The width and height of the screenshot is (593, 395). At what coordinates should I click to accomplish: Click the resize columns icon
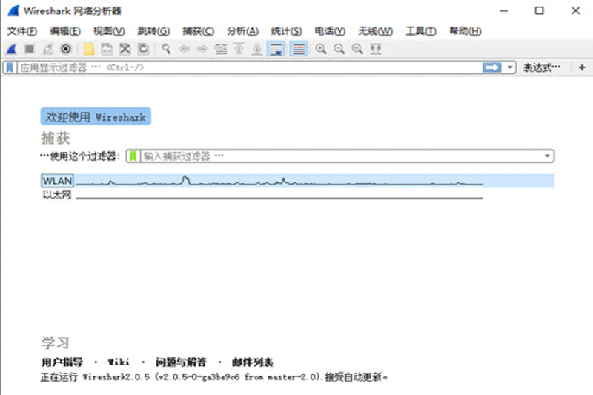(x=376, y=49)
